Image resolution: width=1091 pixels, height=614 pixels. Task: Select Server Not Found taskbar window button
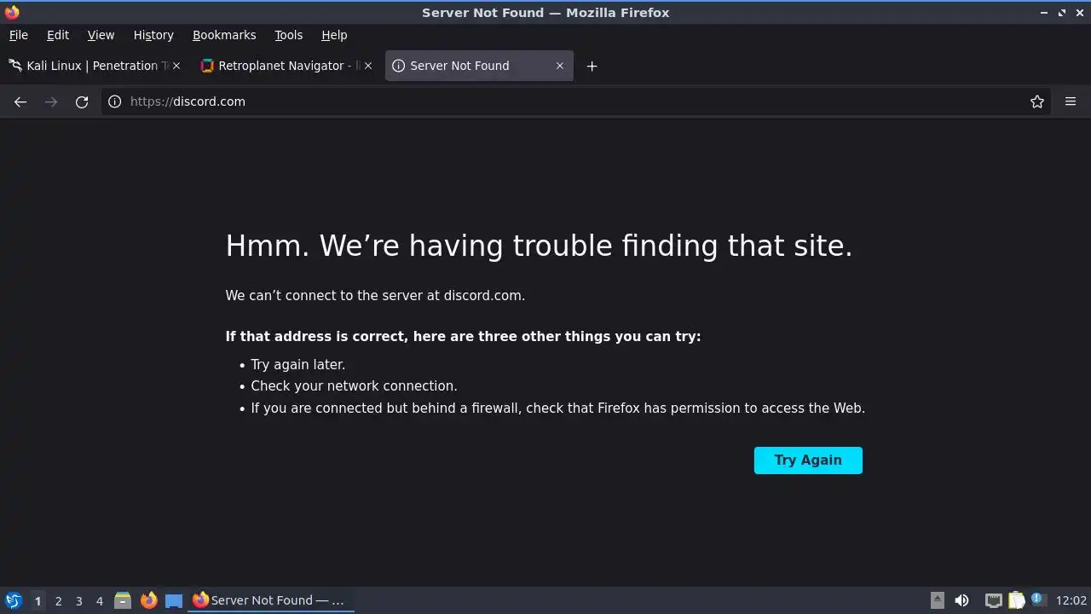(271, 600)
